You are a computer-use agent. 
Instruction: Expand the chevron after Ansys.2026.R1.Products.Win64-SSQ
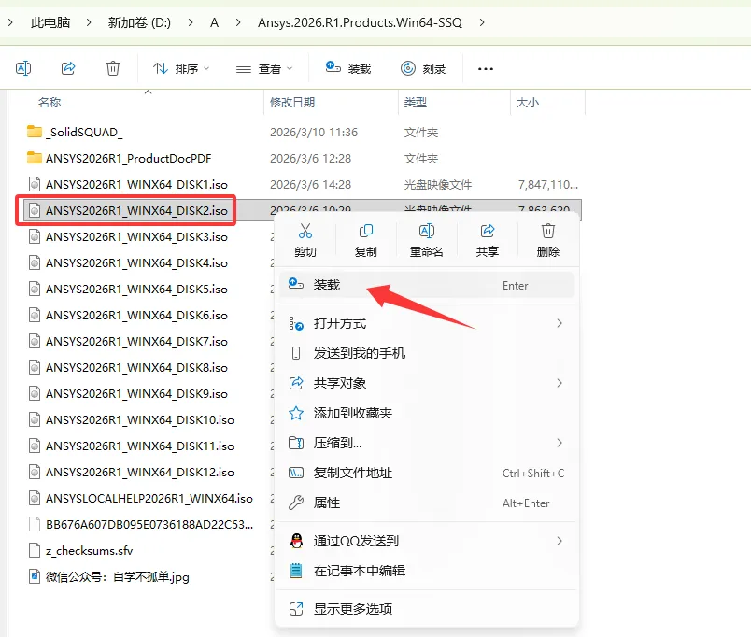point(482,22)
